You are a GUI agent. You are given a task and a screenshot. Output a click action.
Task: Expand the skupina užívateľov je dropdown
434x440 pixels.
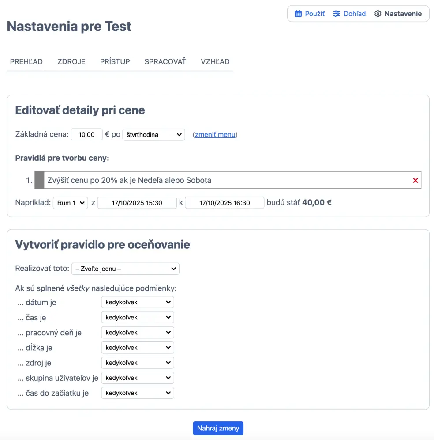tap(138, 378)
